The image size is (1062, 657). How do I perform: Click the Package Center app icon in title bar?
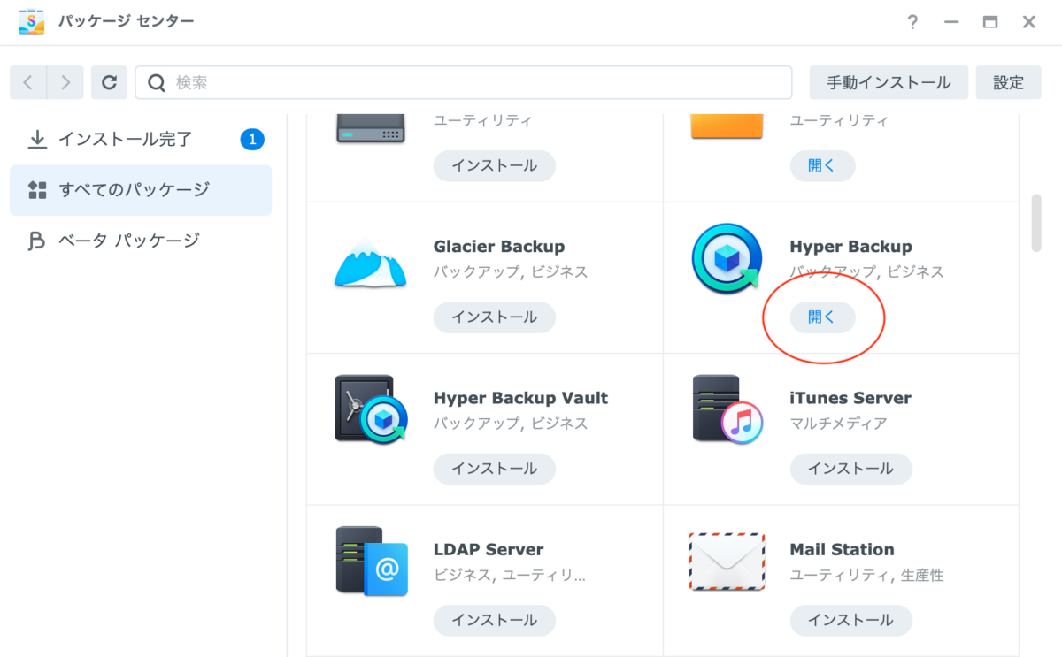[33, 22]
